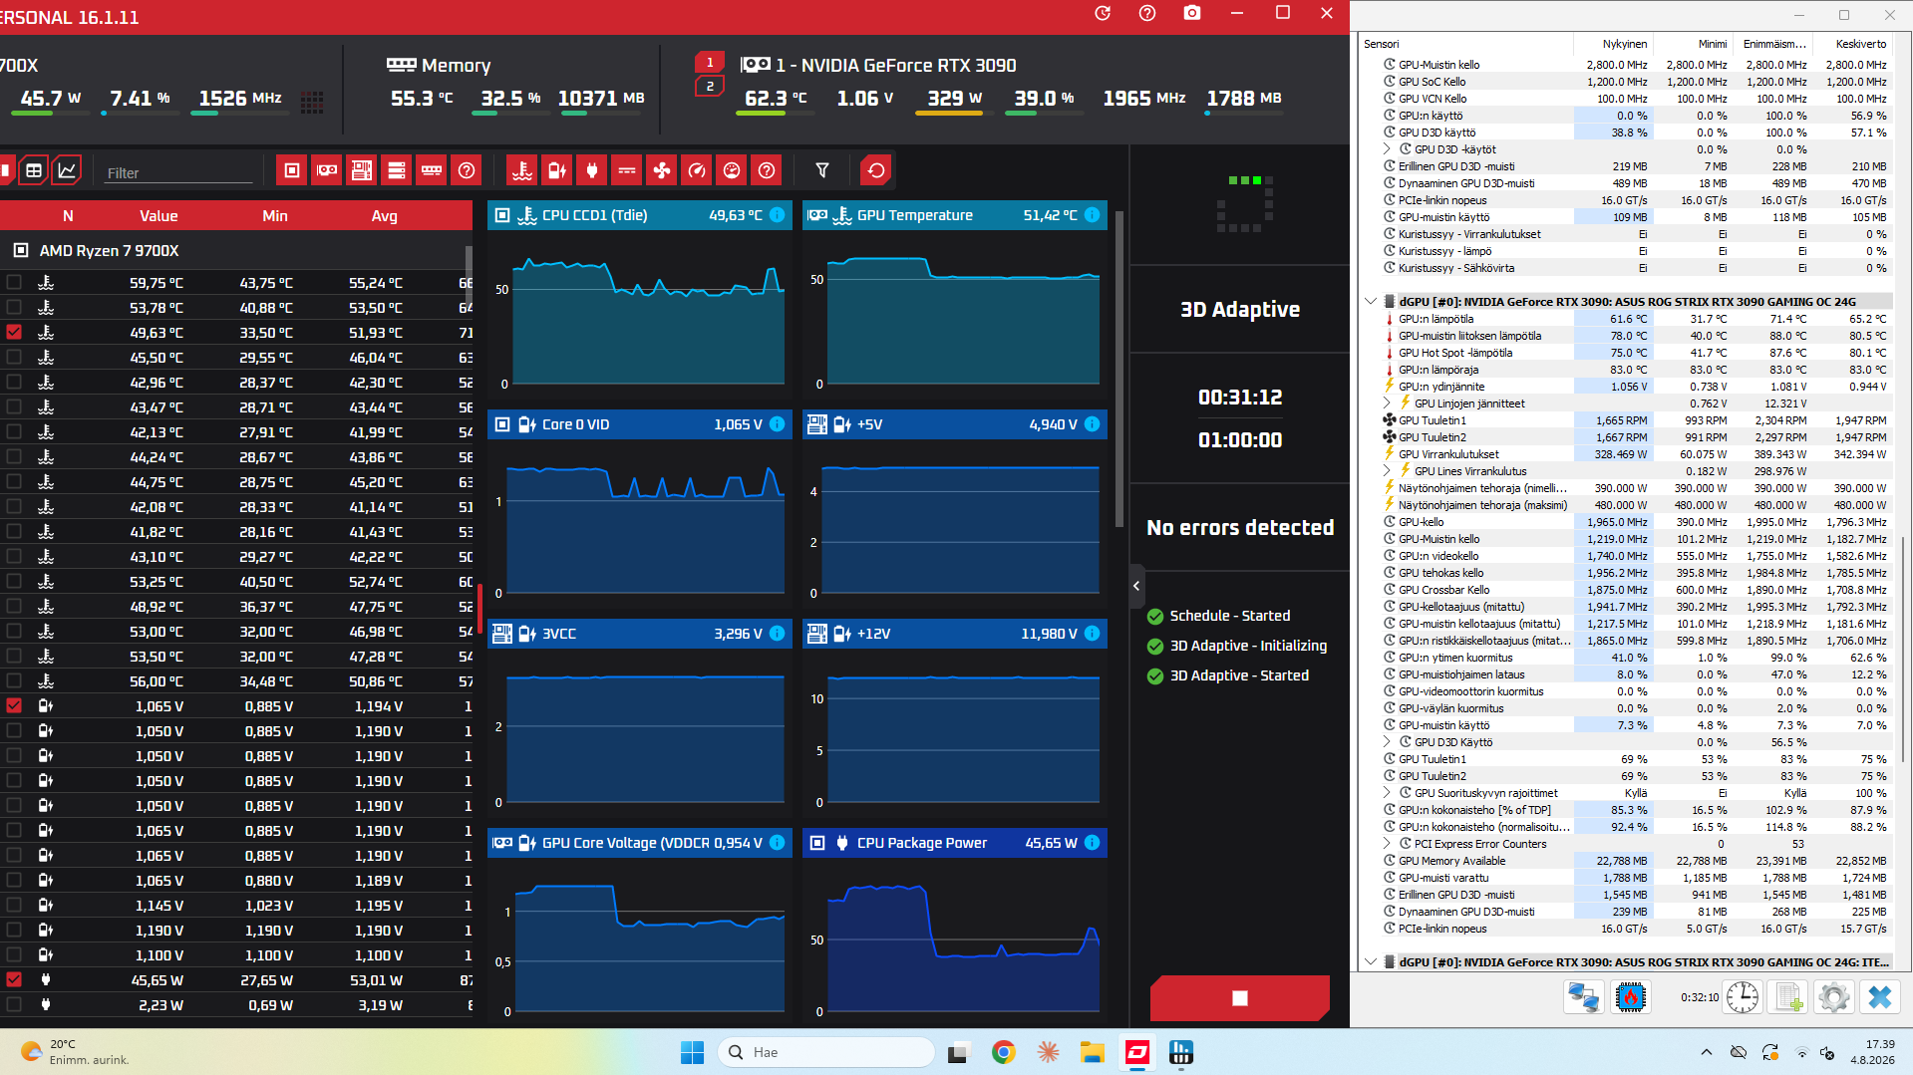The width and height of the screenshot is (1913, 1075).
Task: Filter sensors by usage gauge type
Action: point(732,170)
